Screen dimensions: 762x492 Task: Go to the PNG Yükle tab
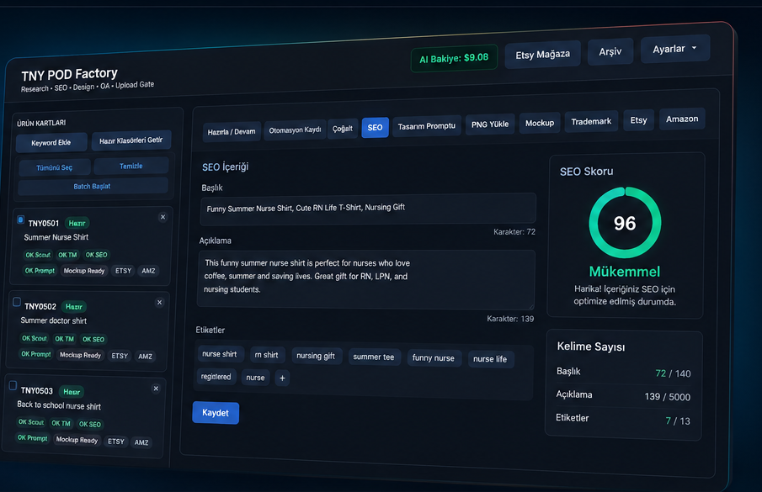[x=490, y=124]
